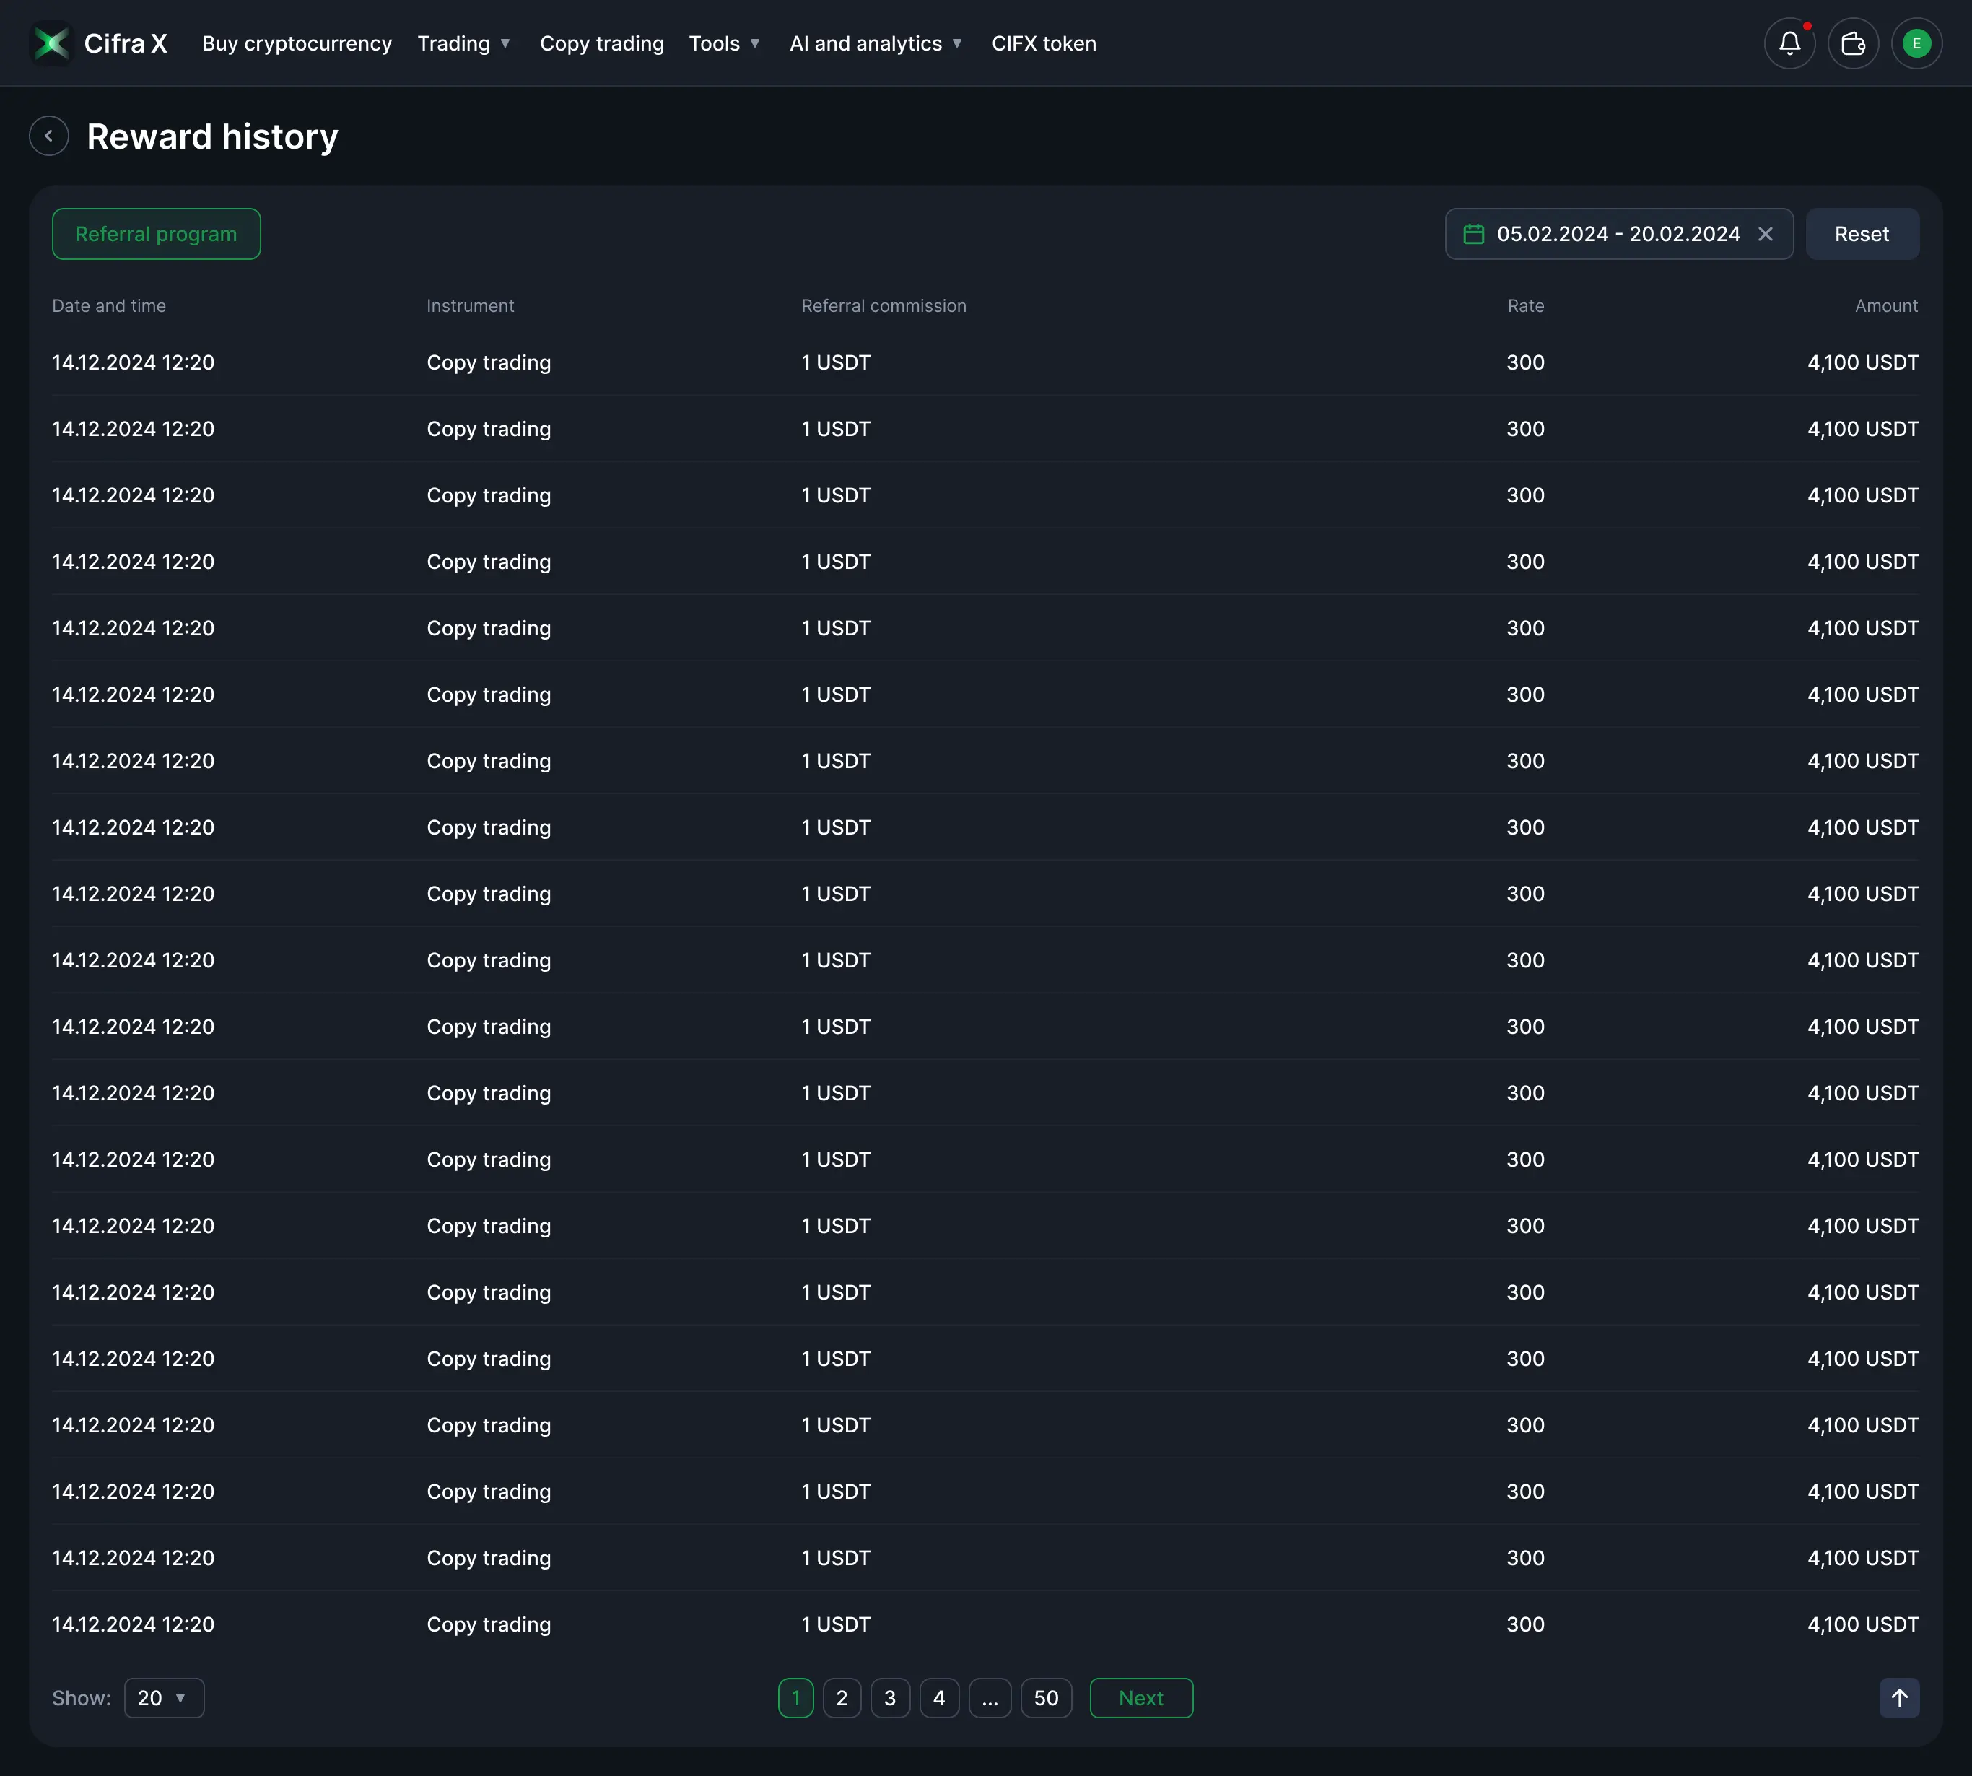Screen dimensions: 1972x1776
Task: Open Buy cryptocurrency menu item
Action: click(x=297, y=43)
